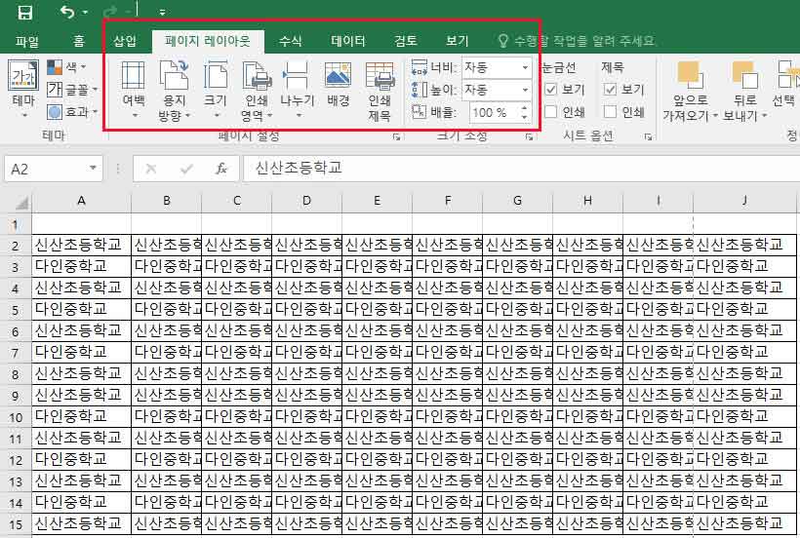800x538 pixels.
Task: Open the 수식 ribbon tab
Action: coord(291,41)
